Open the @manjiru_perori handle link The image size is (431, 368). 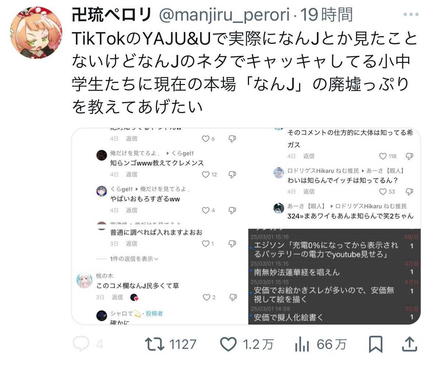pyautogui.click(x=224, y=15)
